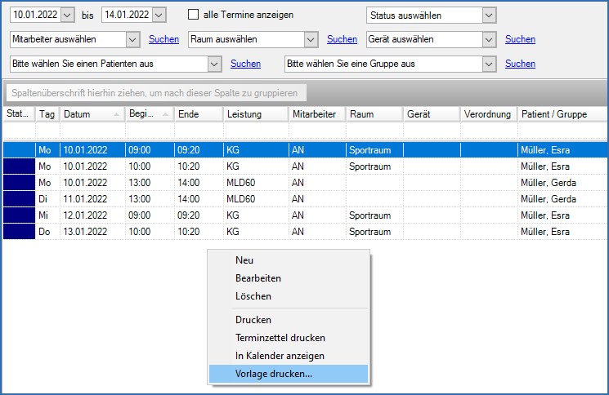609x395 pixels.
Task: Click the Tag column header
Action: 47,114
